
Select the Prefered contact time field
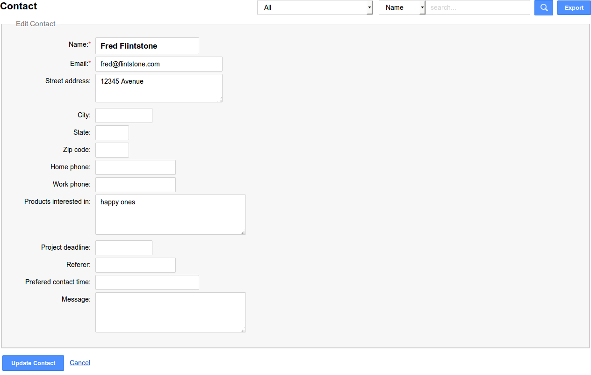[x=147, y=282]
